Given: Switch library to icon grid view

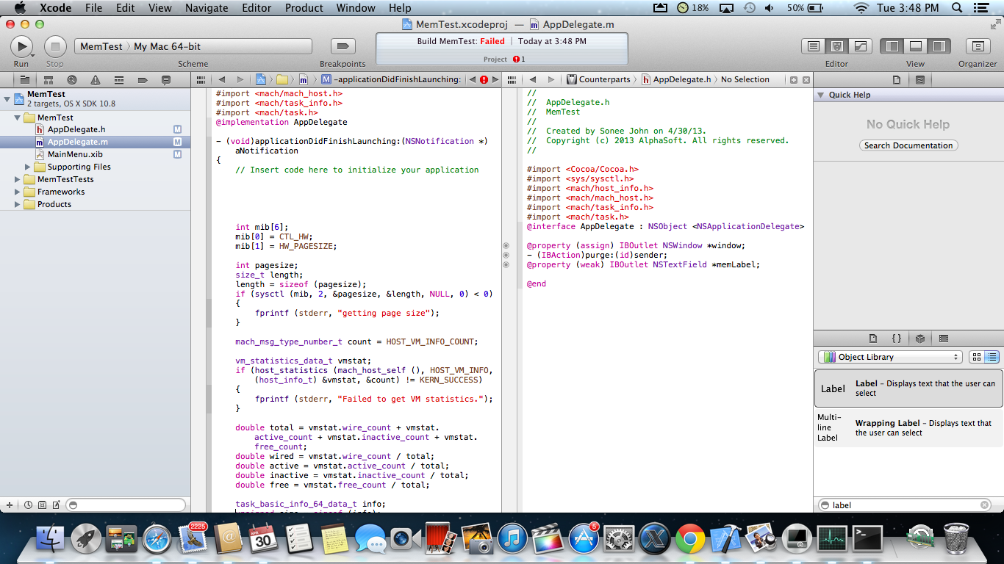Looking at the screenshot, I should coord(977,357).
